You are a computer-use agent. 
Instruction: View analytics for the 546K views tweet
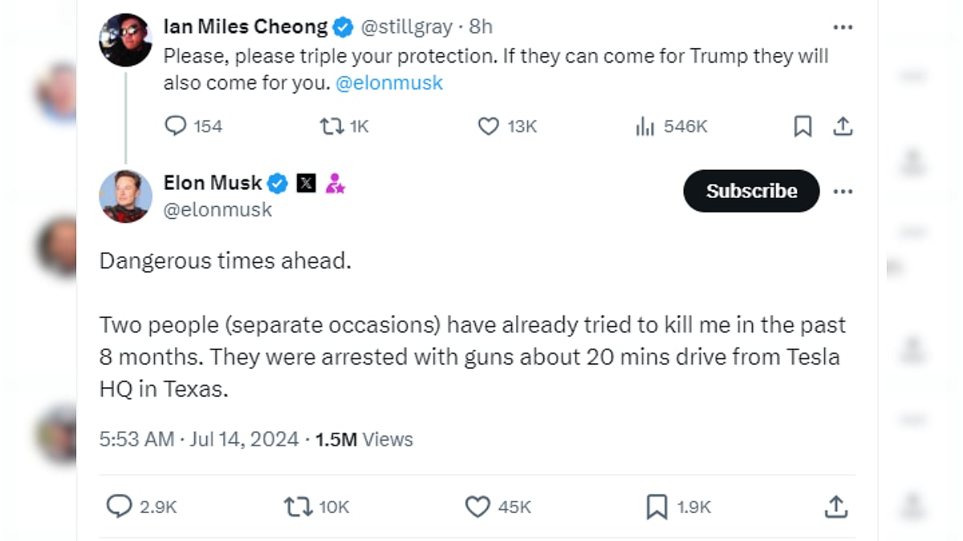click(645, 126)
